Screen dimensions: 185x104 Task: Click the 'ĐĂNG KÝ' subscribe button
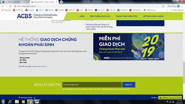[128, 85]
